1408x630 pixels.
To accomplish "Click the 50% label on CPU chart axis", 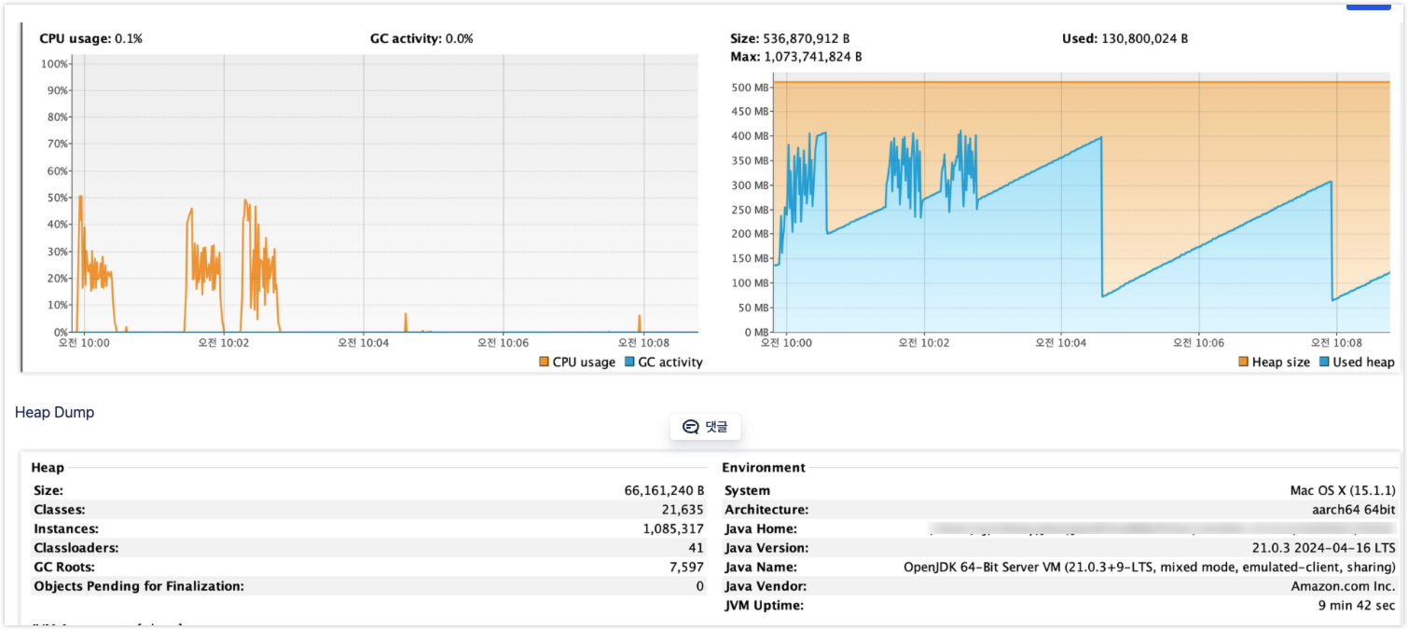I will coord(57,198).
